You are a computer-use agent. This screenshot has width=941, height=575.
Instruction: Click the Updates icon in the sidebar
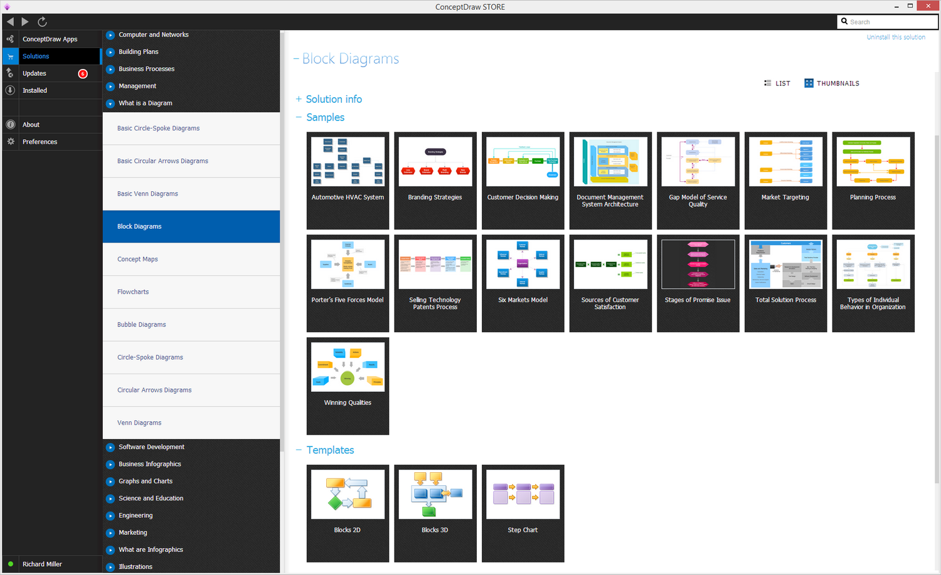(x=10, y=73)
